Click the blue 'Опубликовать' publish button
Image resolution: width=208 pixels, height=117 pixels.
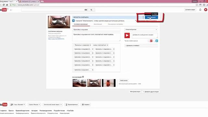pos(151,17)
